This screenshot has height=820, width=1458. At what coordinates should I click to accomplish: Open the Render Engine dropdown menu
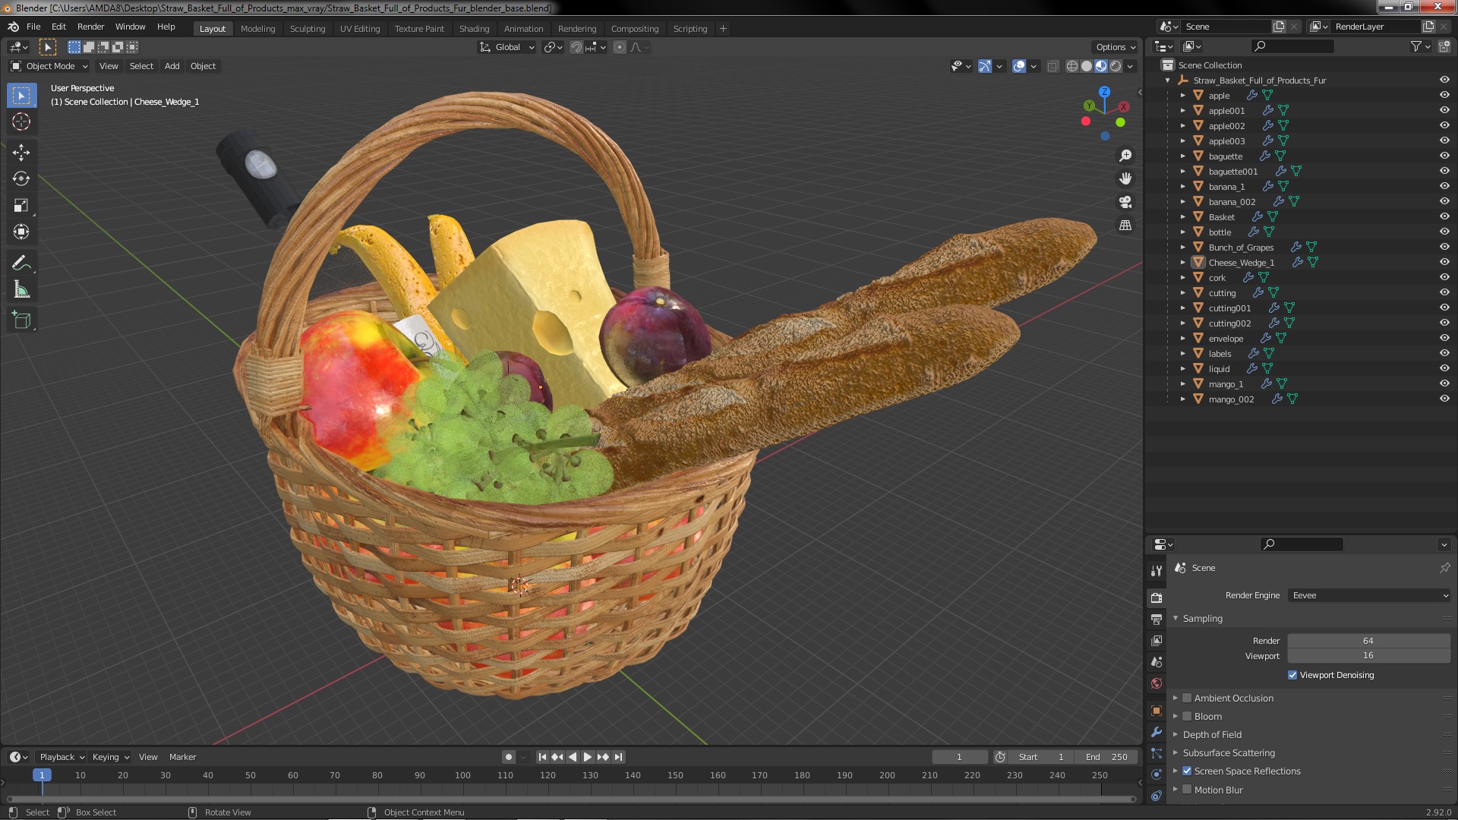tap(1367, 594)
